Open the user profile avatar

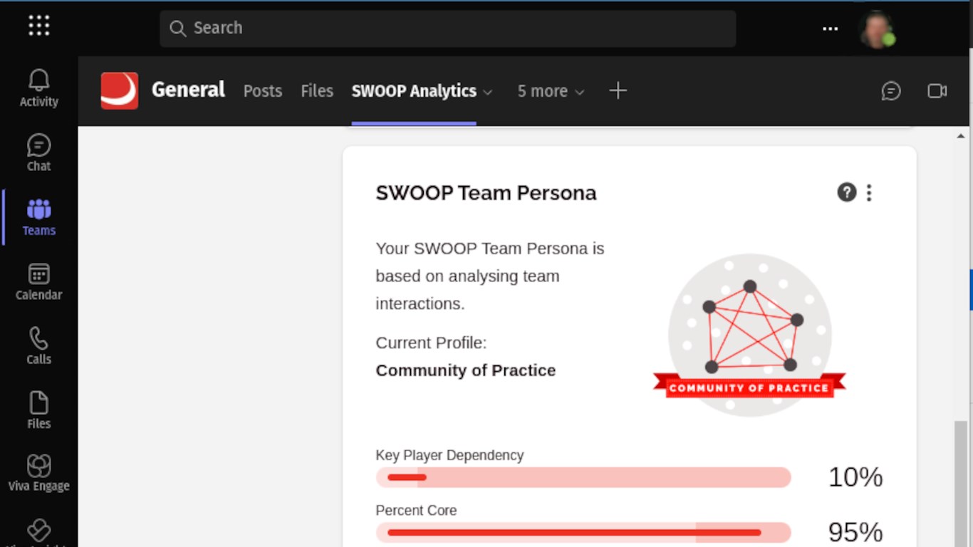pos(877,30)
